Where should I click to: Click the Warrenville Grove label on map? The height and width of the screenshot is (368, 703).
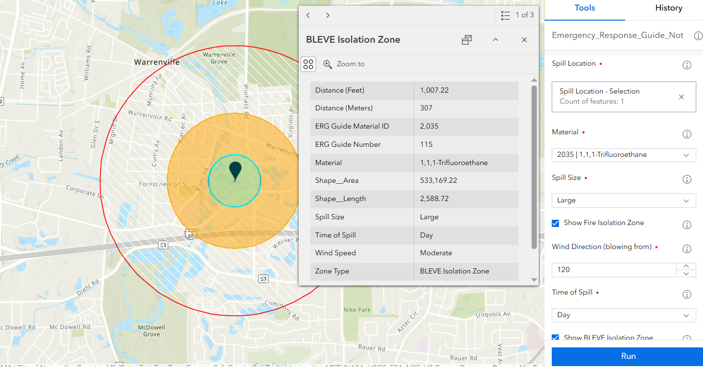[219, 58]
